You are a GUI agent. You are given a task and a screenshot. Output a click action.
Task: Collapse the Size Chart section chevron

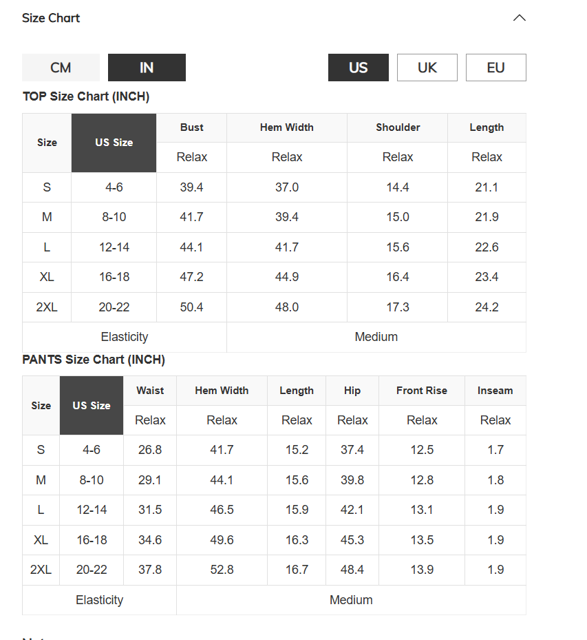[x=519, y=18]
